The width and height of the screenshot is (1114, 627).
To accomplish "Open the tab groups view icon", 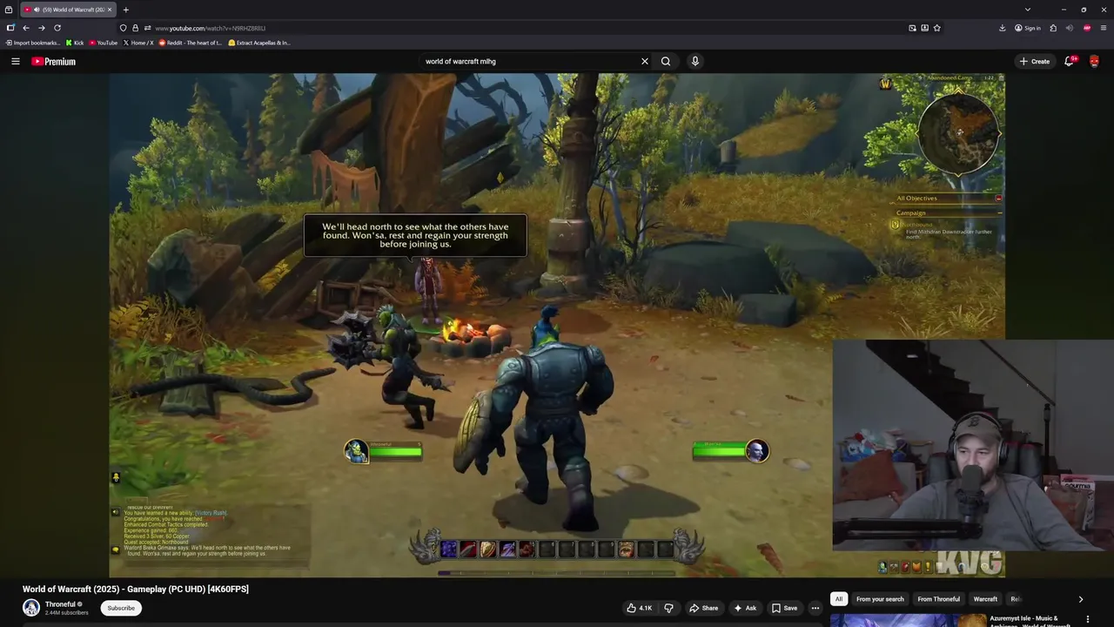I will pyautogui.click(x=9, y=10).
